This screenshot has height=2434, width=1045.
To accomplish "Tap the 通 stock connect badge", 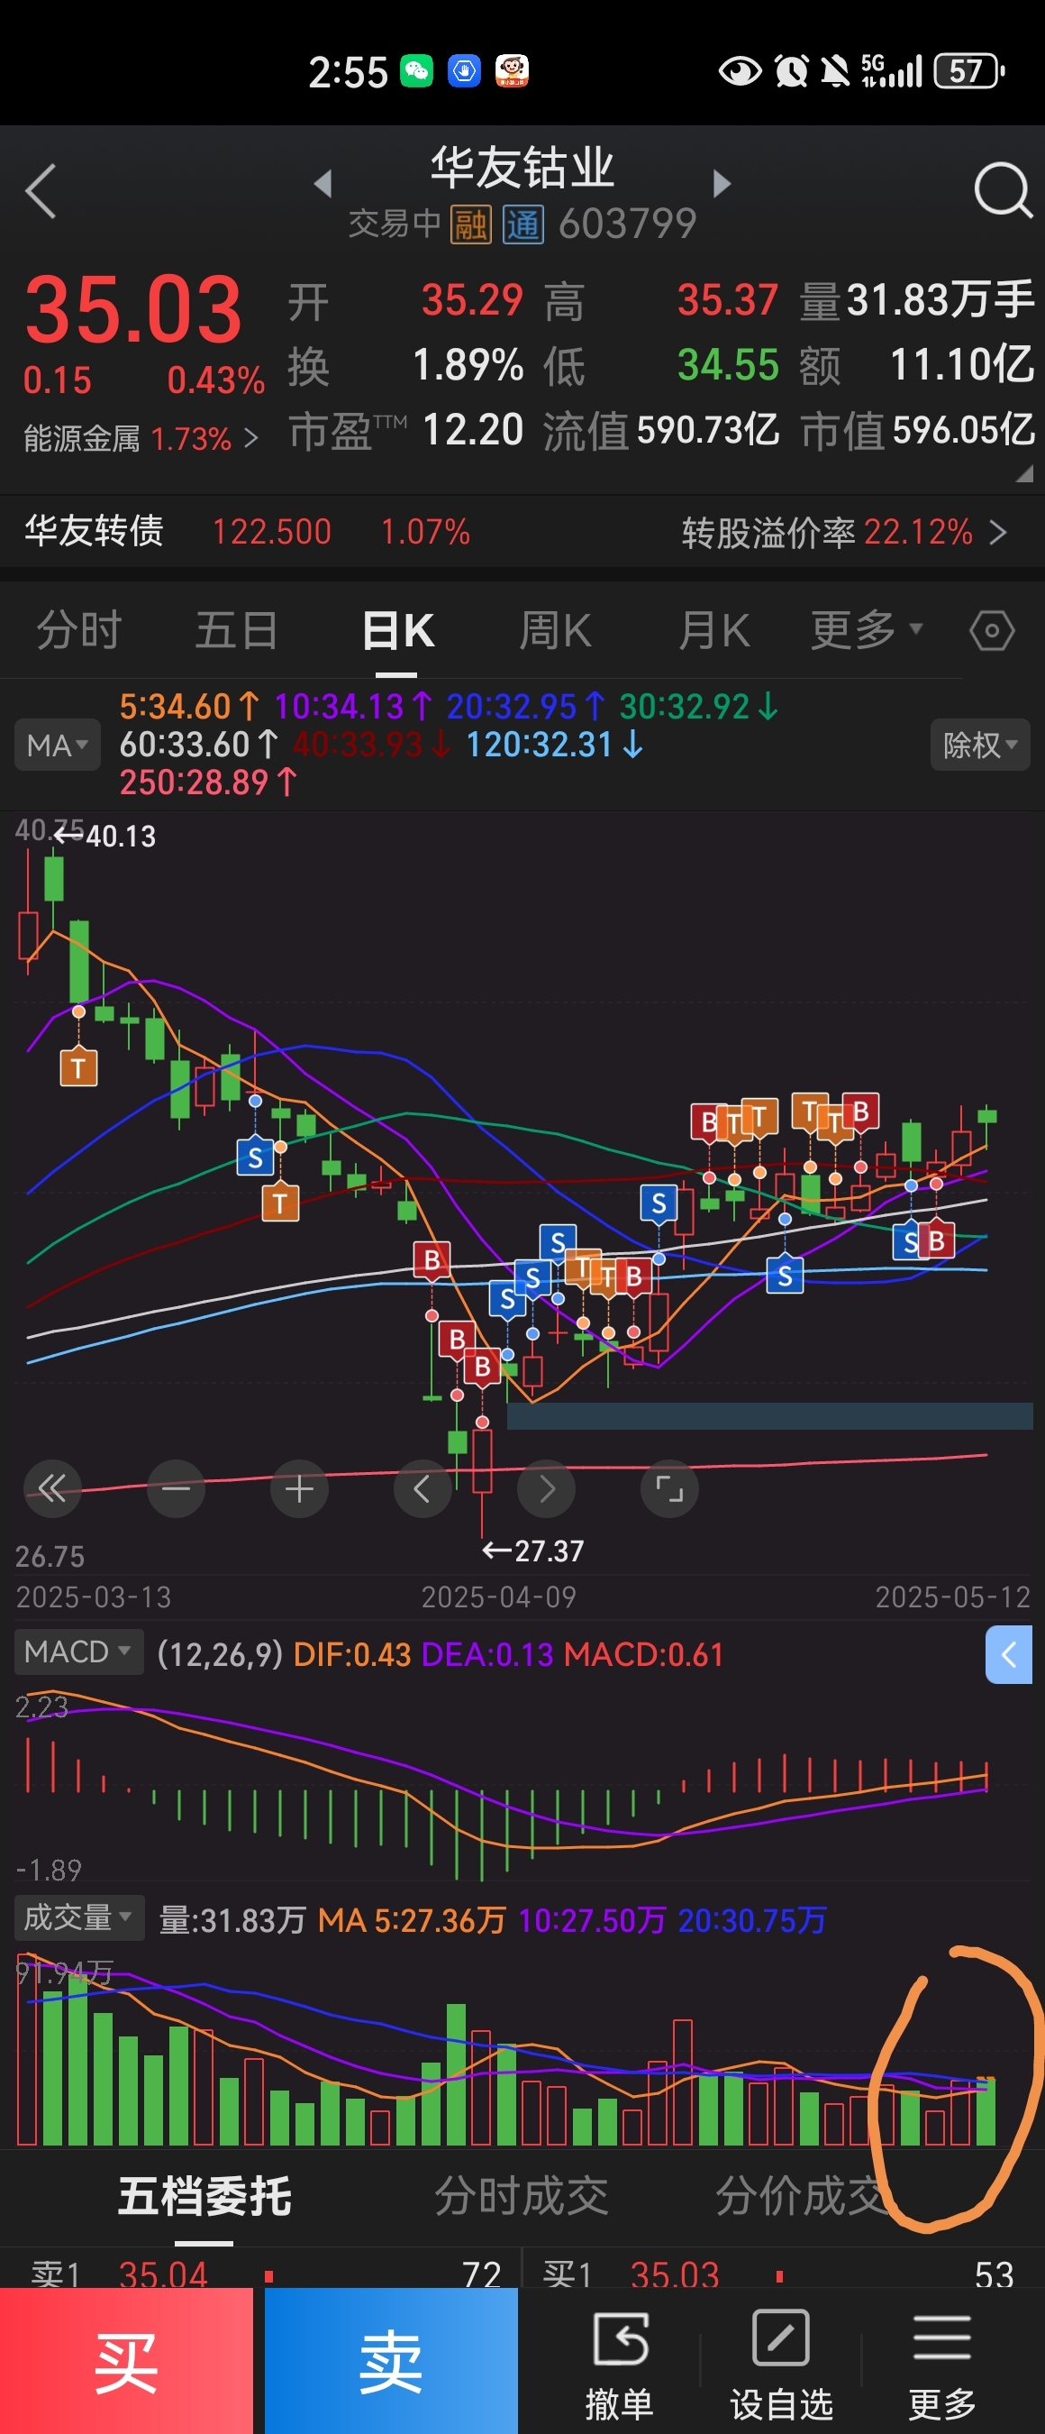I will click(523, 224).
